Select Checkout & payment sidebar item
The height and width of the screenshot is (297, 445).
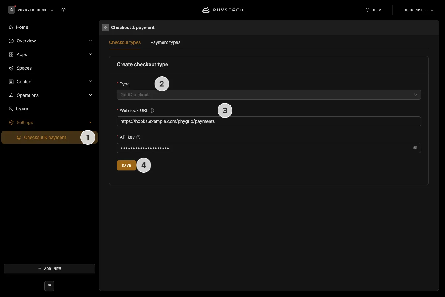point(49,137)
